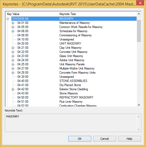Select key value 04 05 00
The image size is (146, 147).
click(x=23, y=27)
